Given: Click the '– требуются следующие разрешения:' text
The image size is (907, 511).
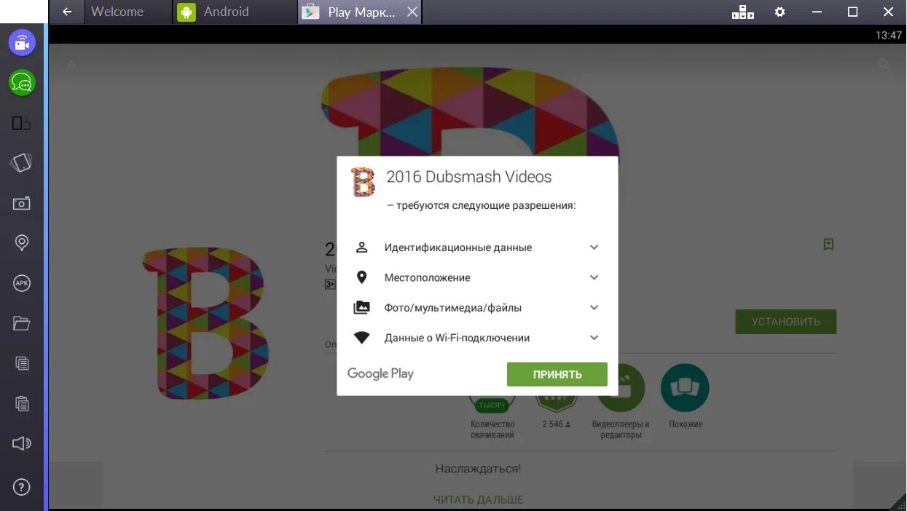Looking at the screenshot, I should (482, 206).
